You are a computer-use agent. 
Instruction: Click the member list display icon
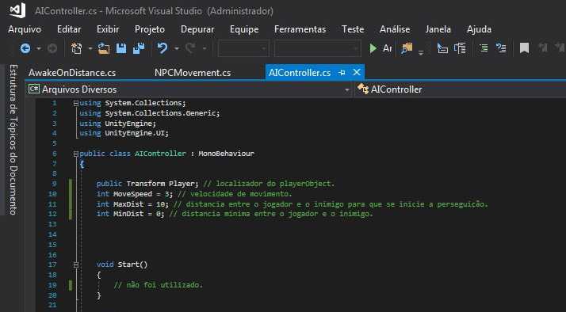coord(442,48)
